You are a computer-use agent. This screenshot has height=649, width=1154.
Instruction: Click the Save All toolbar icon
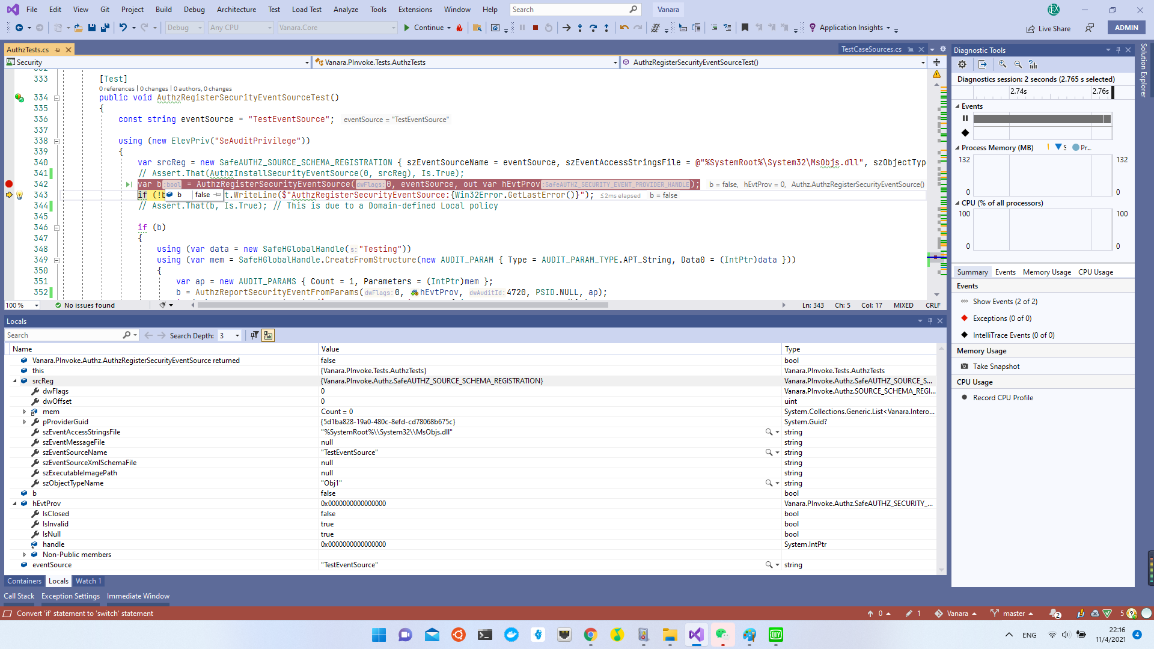[105, 28]
